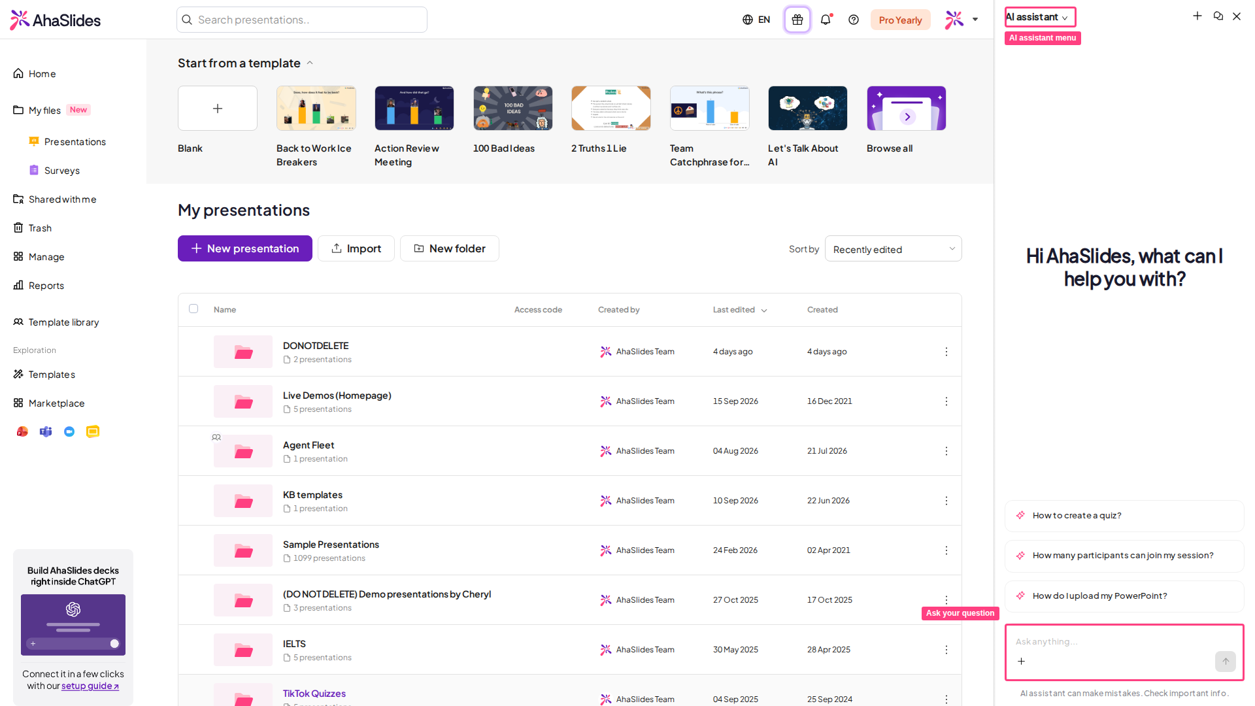Click the Pro Yearly plan badge
Screen dimensions: 1255x706
(x=901, y=20)
